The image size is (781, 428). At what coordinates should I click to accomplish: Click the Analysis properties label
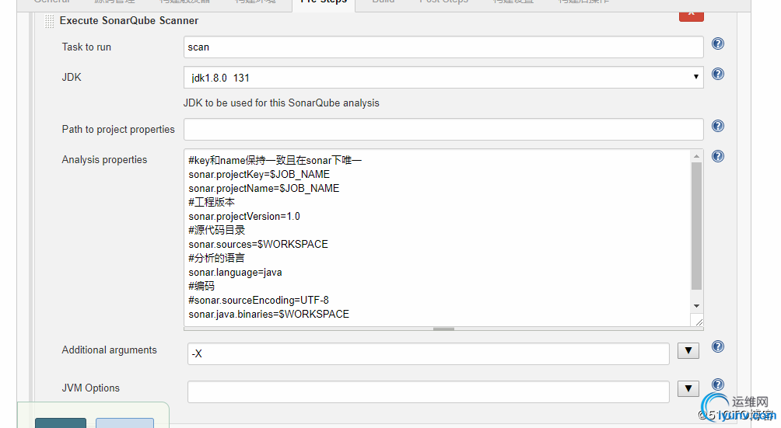[x=104, y=159]
